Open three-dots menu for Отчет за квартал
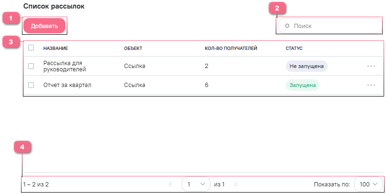This screenshot has width=386, height=194. coord(371,85)
